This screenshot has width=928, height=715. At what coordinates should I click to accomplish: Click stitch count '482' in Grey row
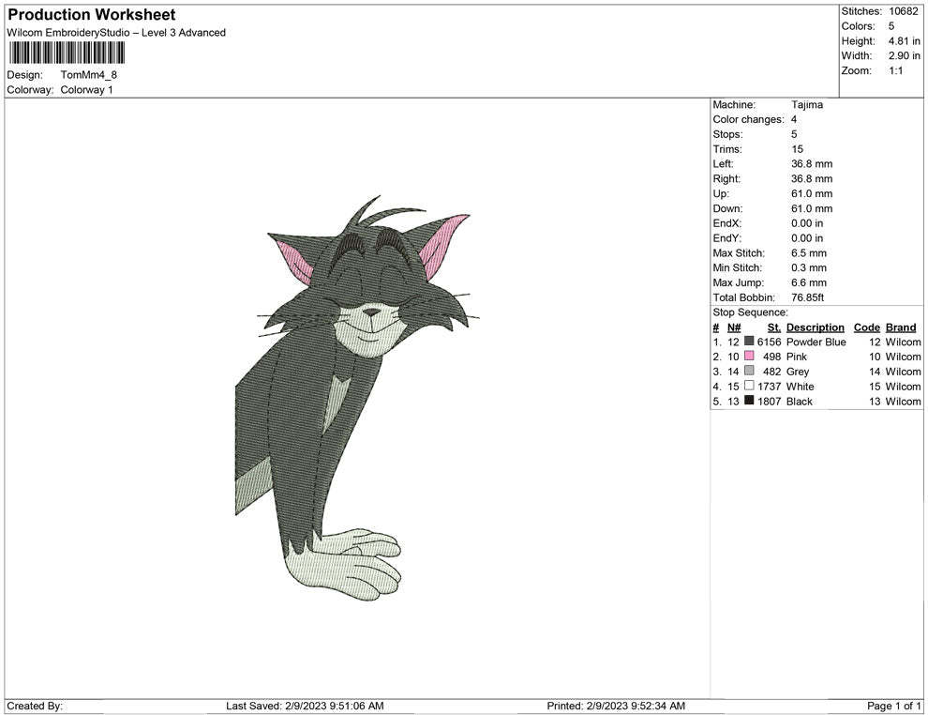(x=771, y=372)
